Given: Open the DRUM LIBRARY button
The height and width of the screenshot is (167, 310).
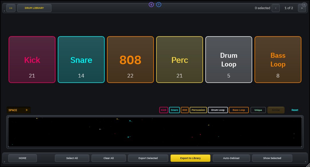Looking at the screenshot, I should coord(34,8).
